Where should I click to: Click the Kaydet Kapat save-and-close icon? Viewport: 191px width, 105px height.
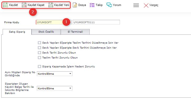pyautogui.click(x=24, y=5)
